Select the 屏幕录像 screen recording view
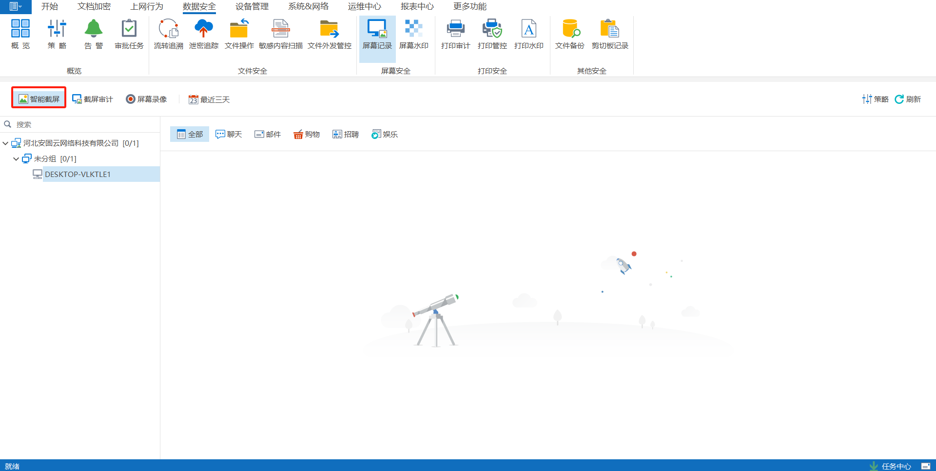936x471 pixels. point(146,99)
